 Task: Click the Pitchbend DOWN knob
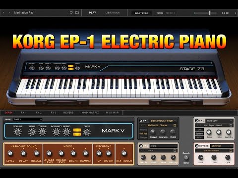(x=109, y=153)
